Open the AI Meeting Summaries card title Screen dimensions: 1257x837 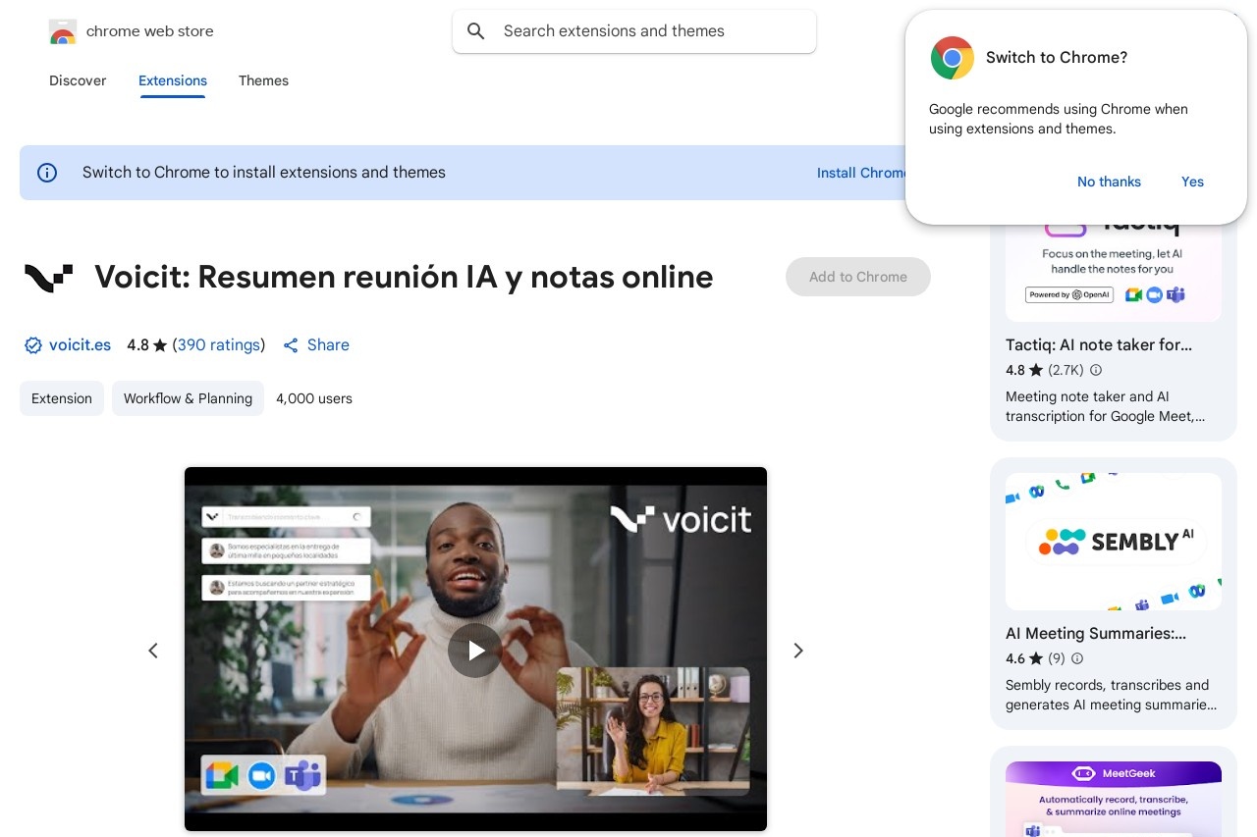pos(1096,634)
